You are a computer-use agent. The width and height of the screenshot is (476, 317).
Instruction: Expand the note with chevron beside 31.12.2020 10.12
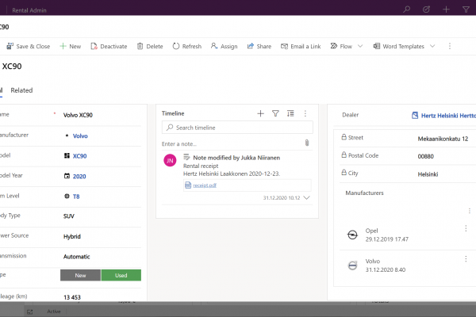pos(306,198)
